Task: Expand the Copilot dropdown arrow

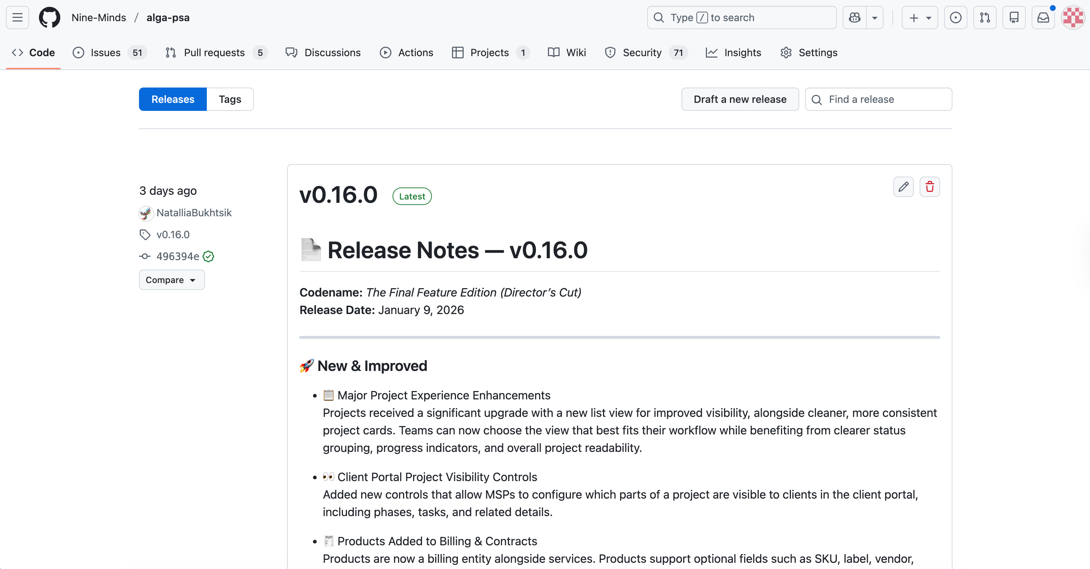Action: coord(875,18)
